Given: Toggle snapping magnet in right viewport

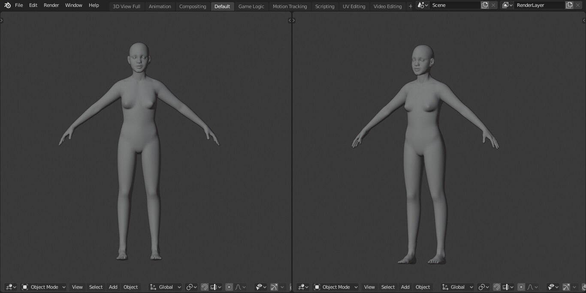Looking at the screenshot, I should pos(497,287).
